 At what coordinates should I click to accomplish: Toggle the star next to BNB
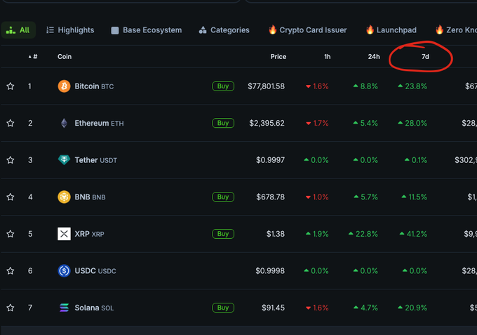(x=11, y=197)
